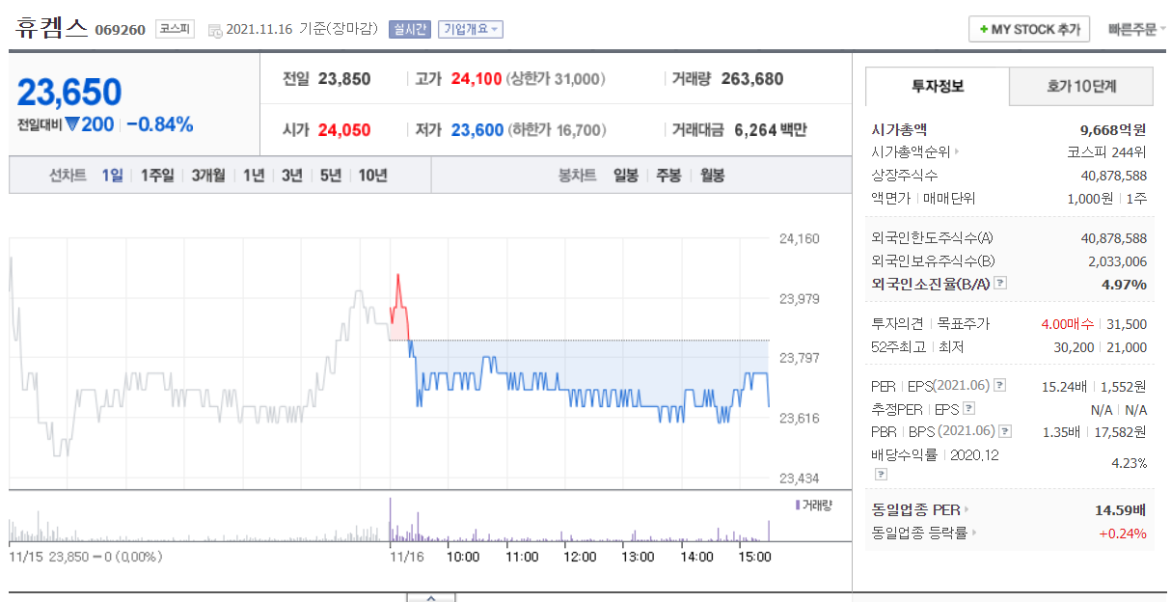Select the 일봉 candlestick chart
This screenshot has width=1171, height=602.
(x=626, y=176)
